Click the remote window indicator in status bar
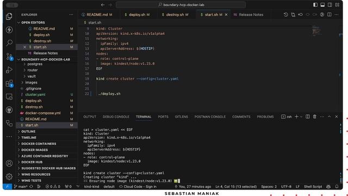Viewport: 348px width, 196px height. click(7, 187)
